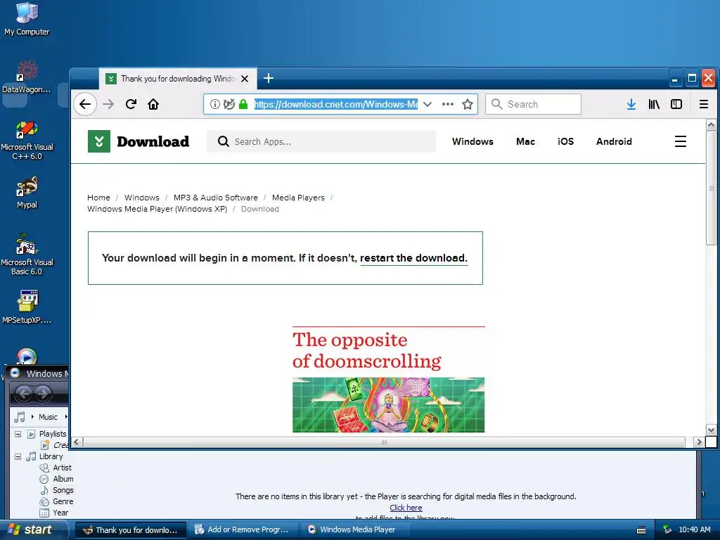Open Mypal browser desktop icon

click(27, 193)
